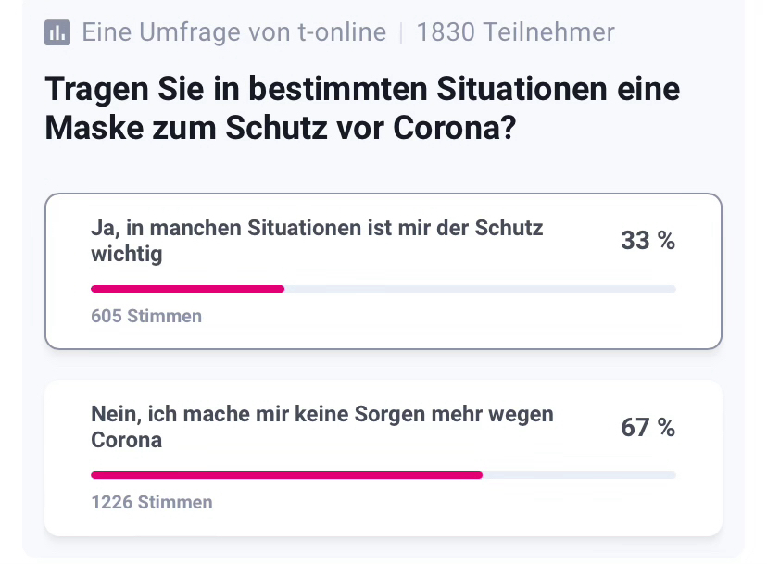
Task: Click the '1830 Teilnehmer' participant count
Action: pyautogui.click(x=515, y=33)
